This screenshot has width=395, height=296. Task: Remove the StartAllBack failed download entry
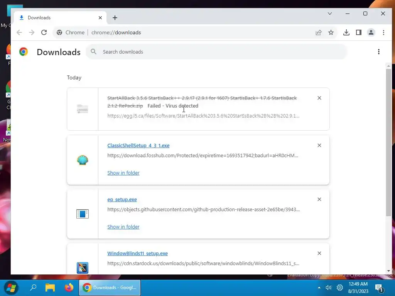tap(319, 98)
